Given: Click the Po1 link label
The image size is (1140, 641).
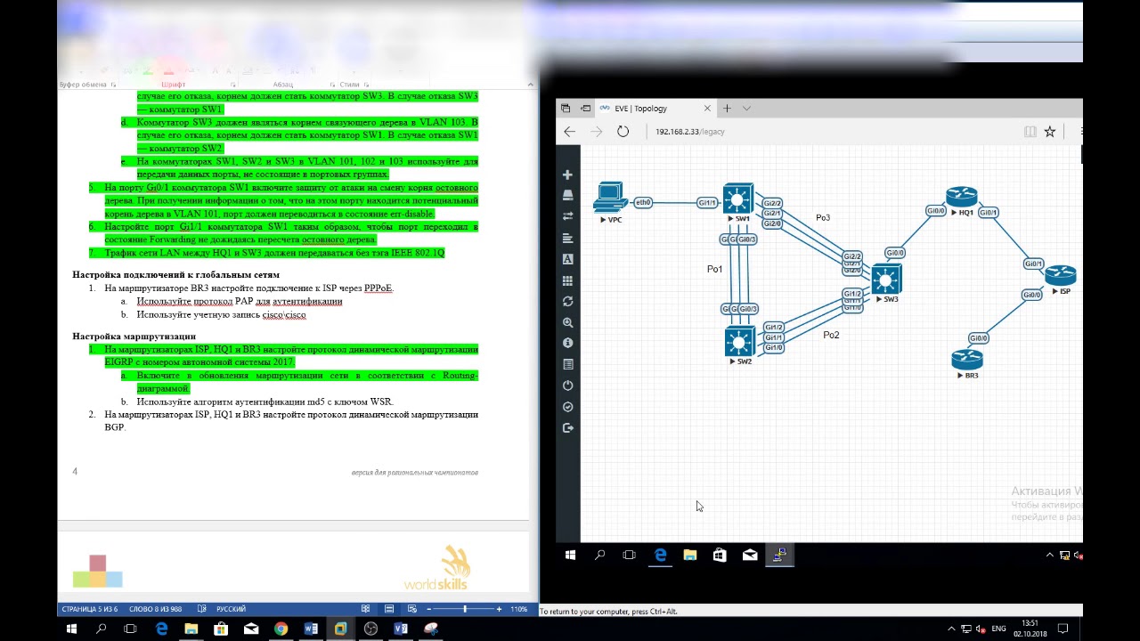Looking at the screenshot, I should [714, 268].
